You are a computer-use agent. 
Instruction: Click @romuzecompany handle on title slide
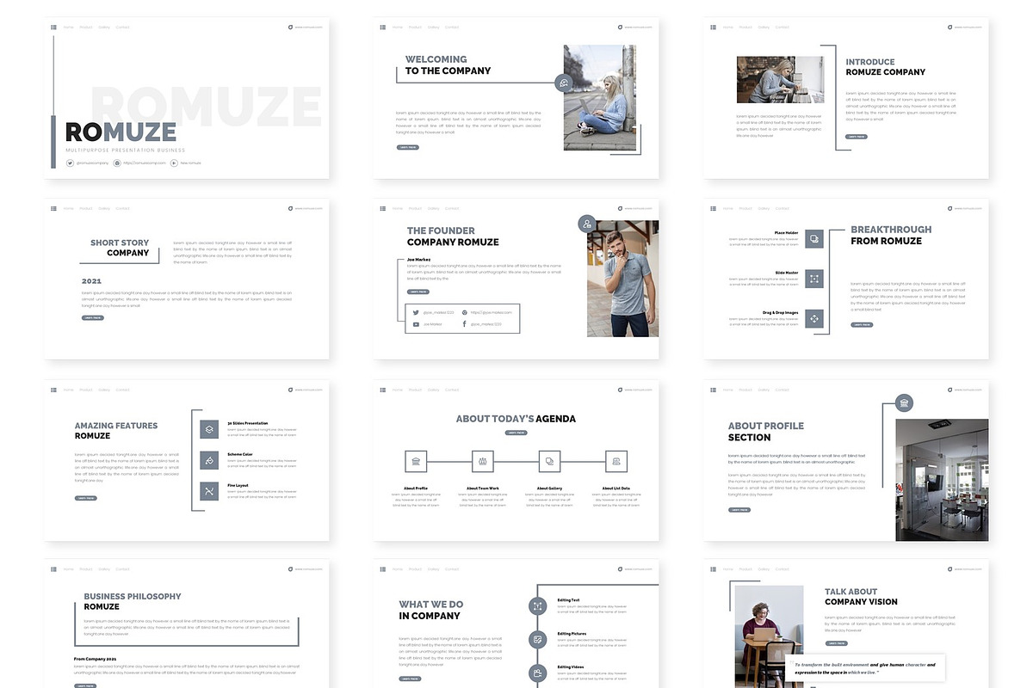92,163
